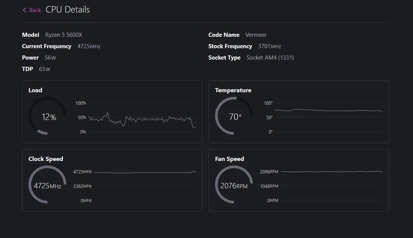Click the Back chevron arrow icon
The image size is (413, 238).
(x=25, y=10)
